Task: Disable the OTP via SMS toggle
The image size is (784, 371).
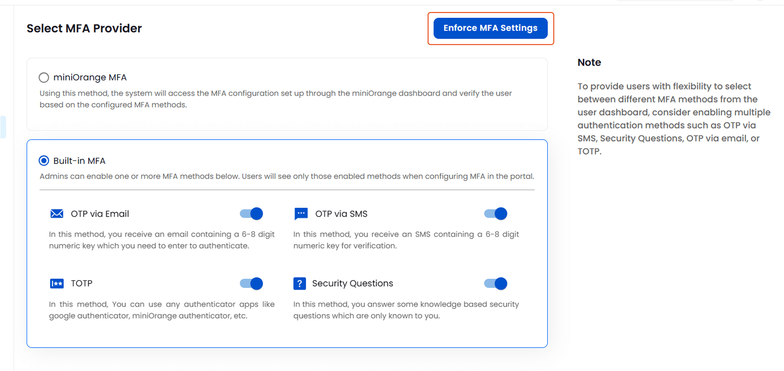Action: (495, 213)
